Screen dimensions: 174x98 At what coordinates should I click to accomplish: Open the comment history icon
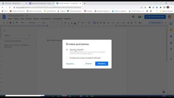pos(133,17)
